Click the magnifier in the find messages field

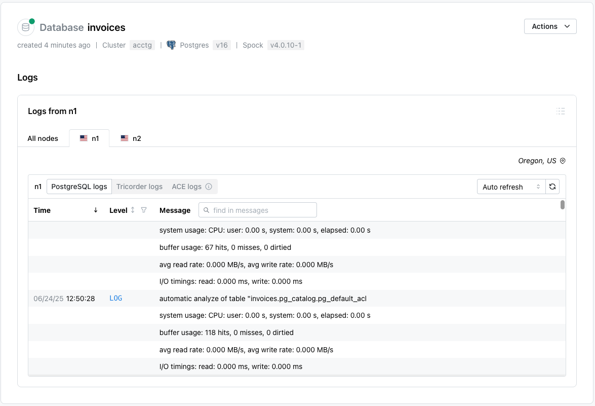click(206, 209)
